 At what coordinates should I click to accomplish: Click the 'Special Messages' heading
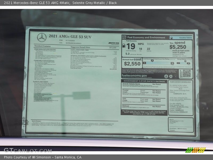click(x=36, y=121)
